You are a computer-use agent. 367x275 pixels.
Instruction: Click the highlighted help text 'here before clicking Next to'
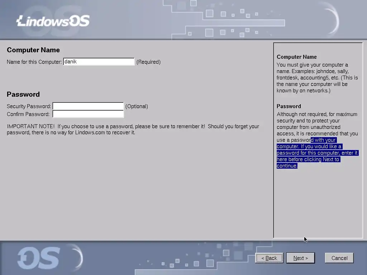[308, 159]
